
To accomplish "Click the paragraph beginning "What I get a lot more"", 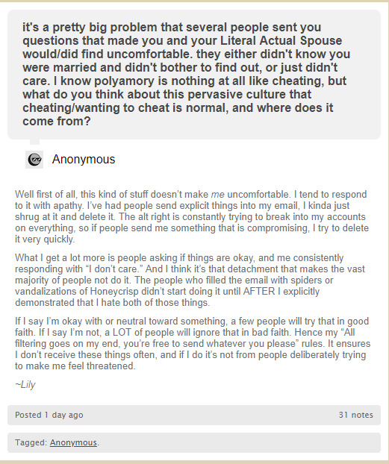I will tap(190, 280).
